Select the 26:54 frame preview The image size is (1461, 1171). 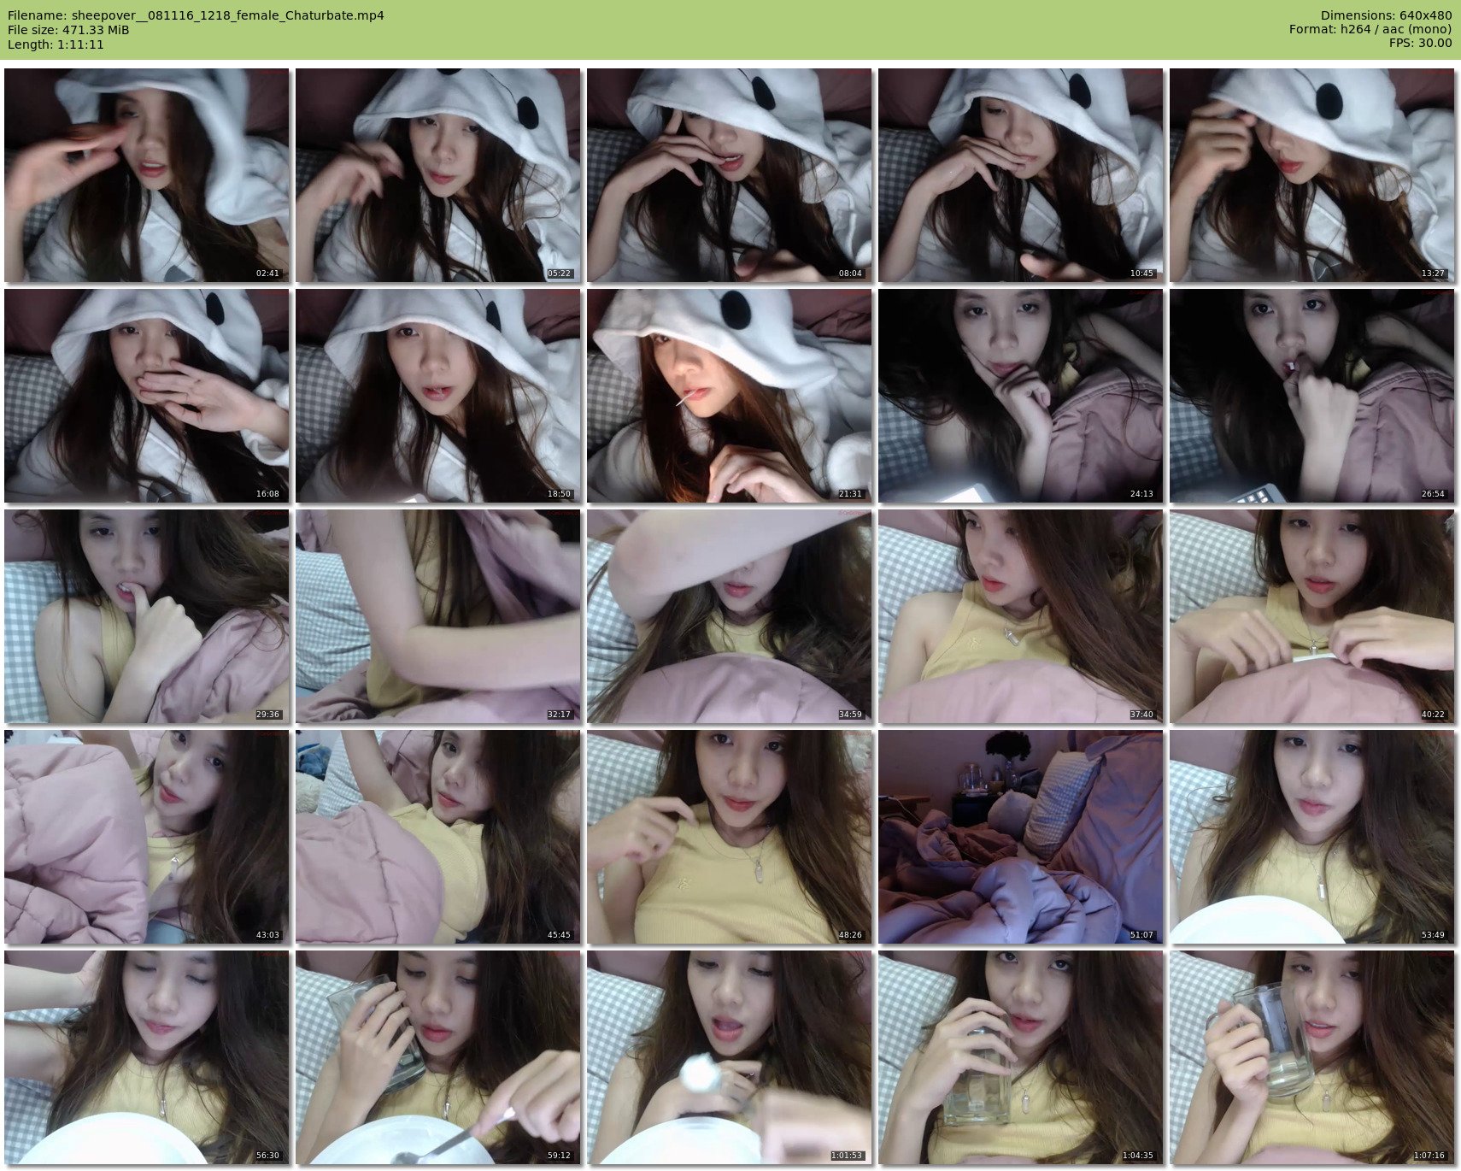[1311, 396]
